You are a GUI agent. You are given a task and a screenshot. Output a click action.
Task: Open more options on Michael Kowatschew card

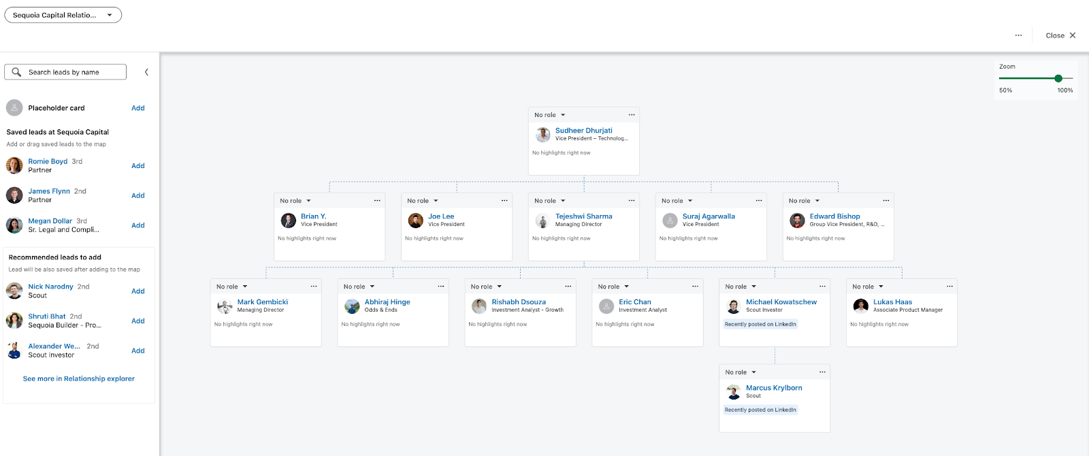point(822,287)
